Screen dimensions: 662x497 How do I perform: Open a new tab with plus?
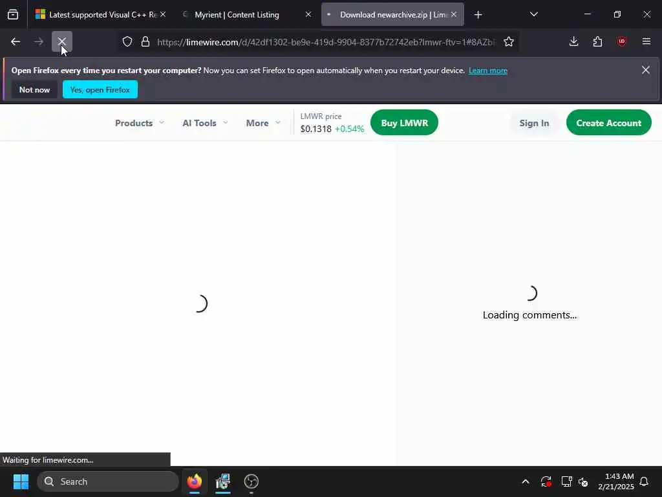[x=478, y=15]
